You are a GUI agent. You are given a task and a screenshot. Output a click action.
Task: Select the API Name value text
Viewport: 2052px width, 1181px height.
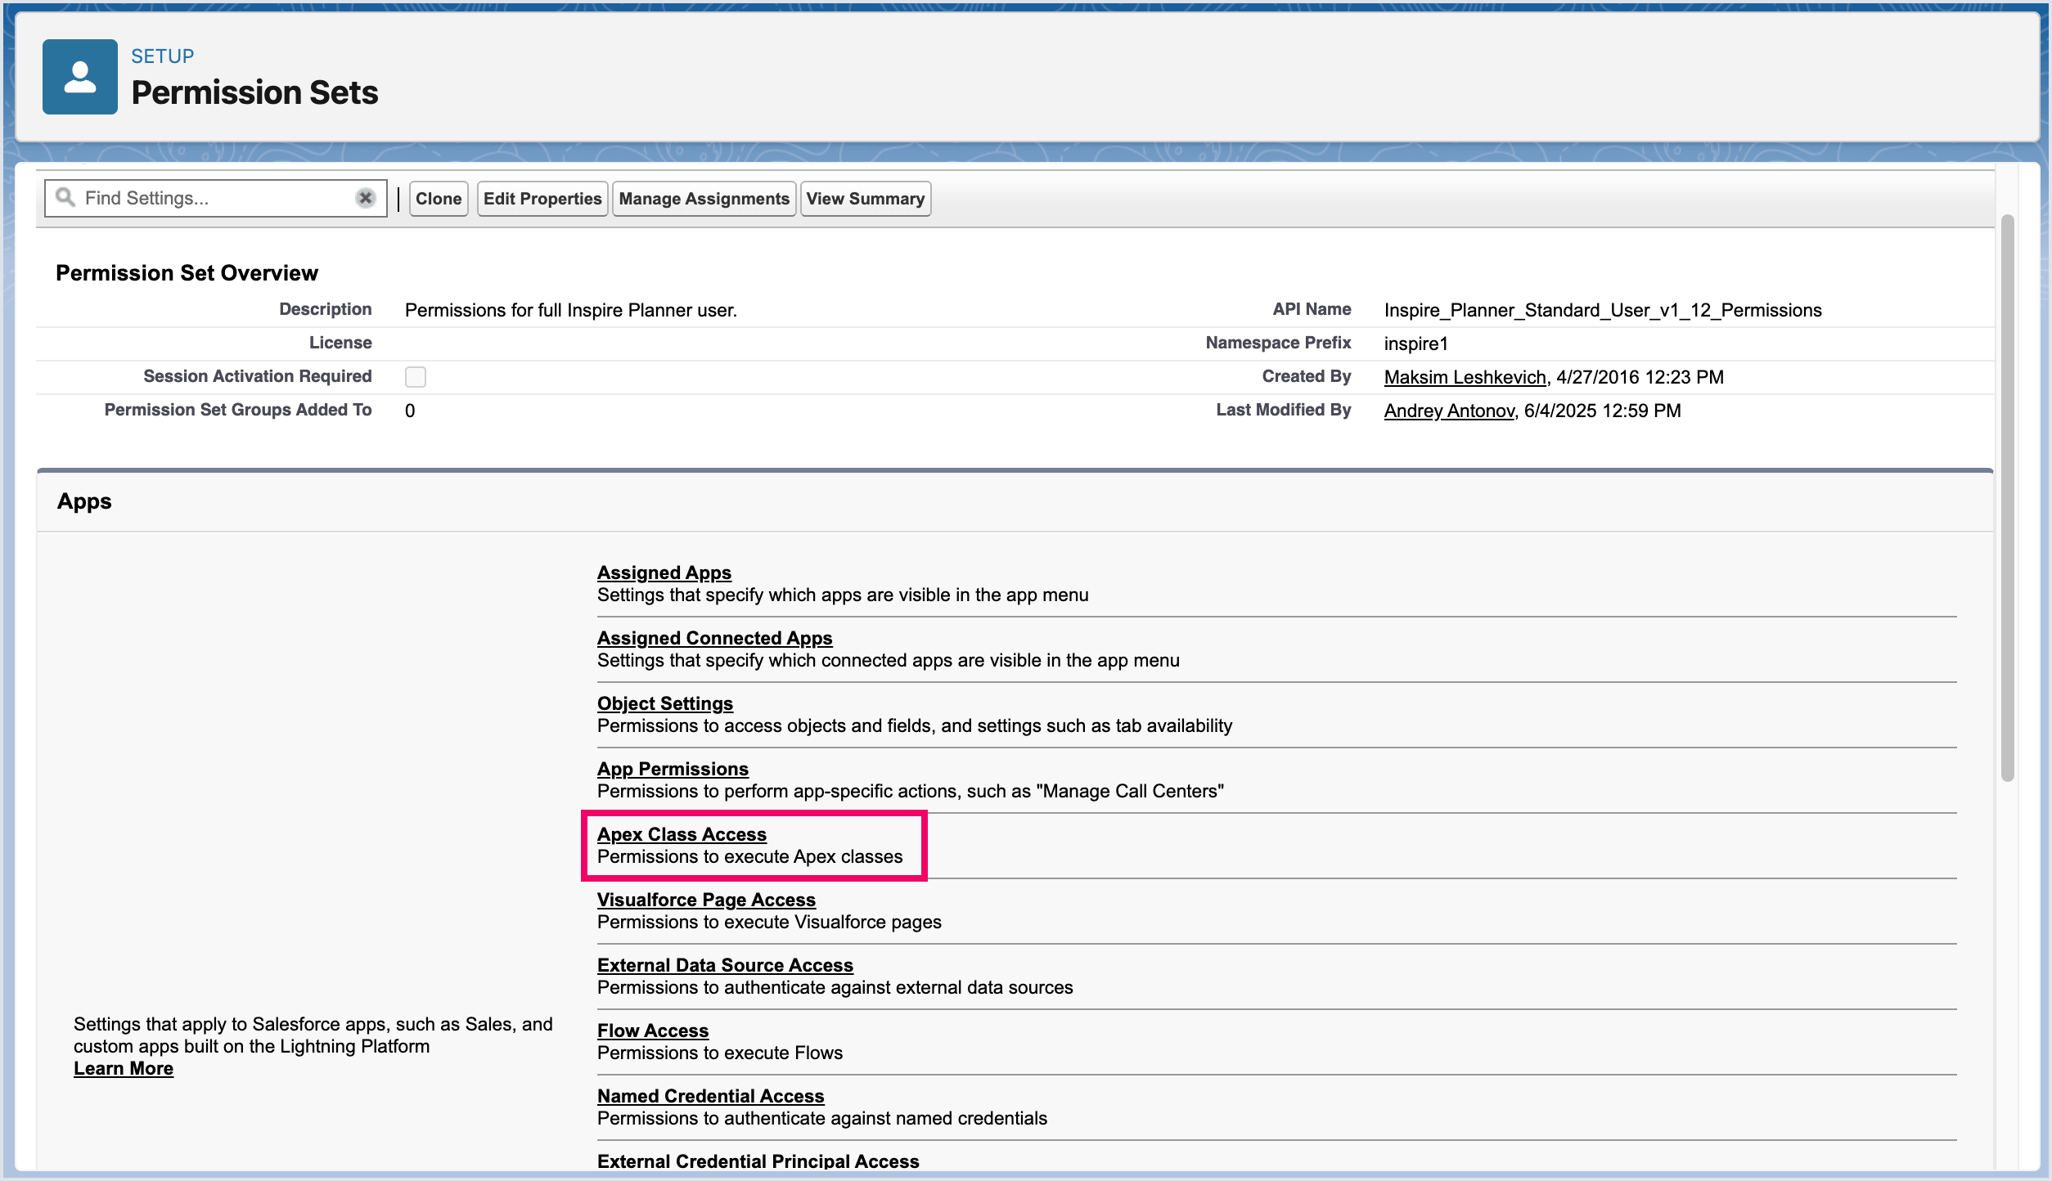click(x=1603, y=310)
